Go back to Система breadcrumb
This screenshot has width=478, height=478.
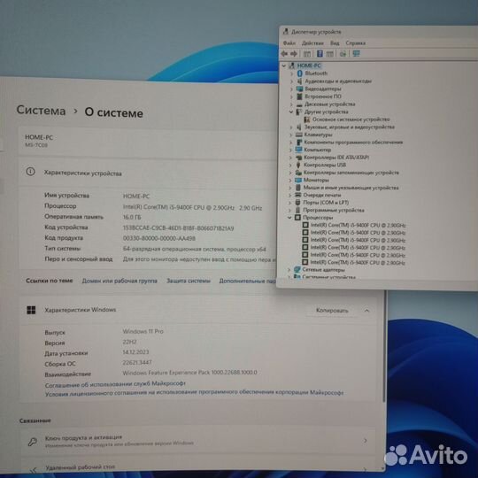tap(41, 111)
